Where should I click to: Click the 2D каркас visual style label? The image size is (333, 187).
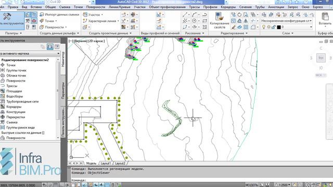click(97, 41)
